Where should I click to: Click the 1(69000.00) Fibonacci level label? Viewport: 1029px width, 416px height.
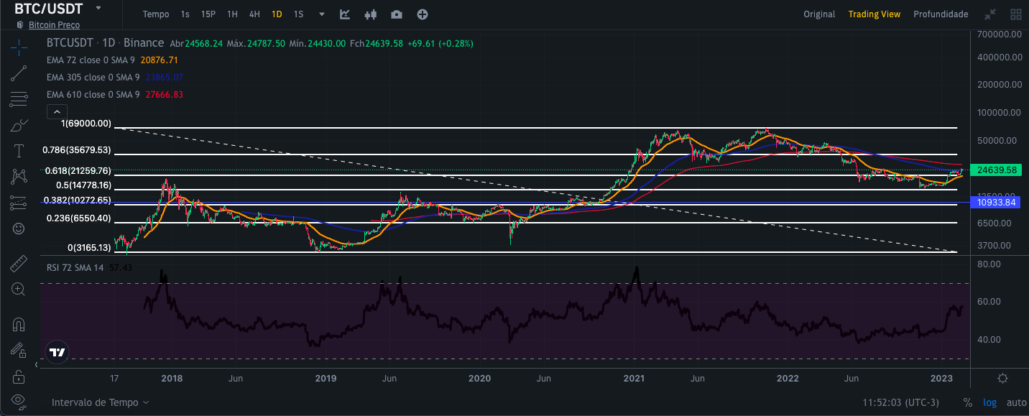pos(86,124)
